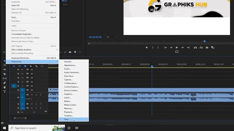Screen dimensions: 234x131
Task: Click the Extract button
Action: click(x=201, y=48)
